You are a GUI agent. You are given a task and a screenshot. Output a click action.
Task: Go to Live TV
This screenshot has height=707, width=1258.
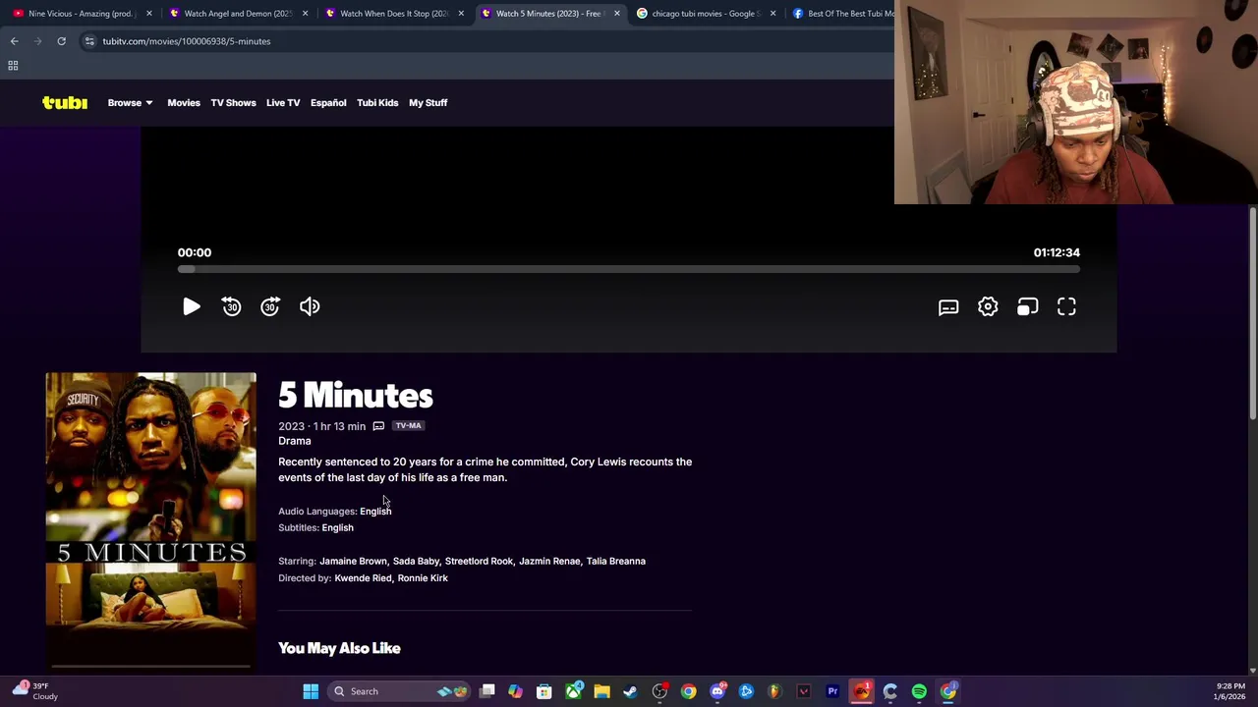click(283, 102)
